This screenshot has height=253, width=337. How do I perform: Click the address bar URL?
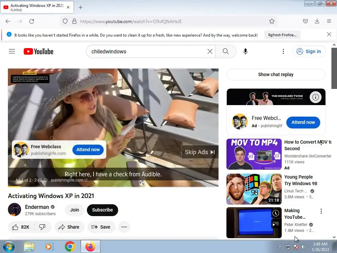[131, 21]
